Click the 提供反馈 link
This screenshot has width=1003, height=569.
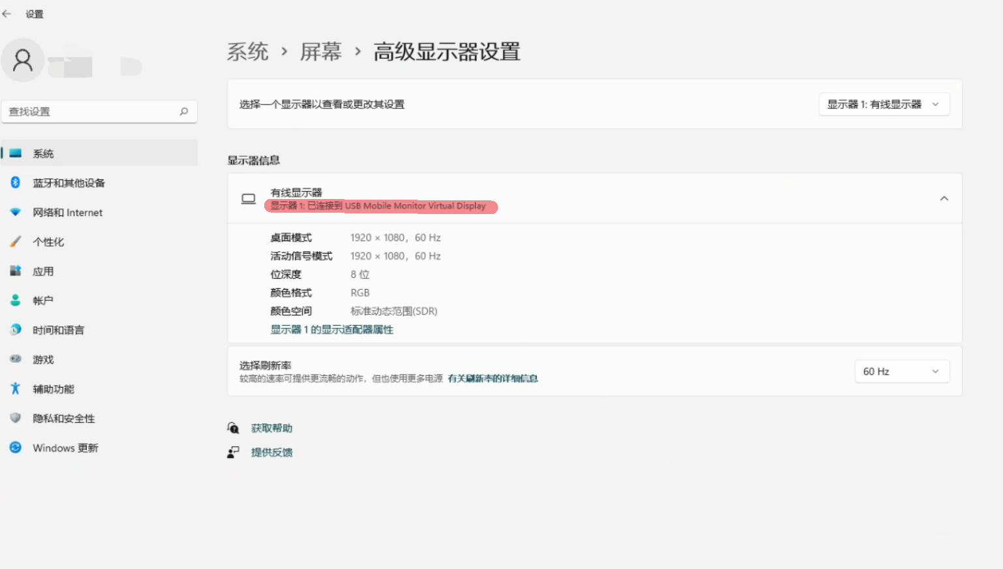pos(271,452)
